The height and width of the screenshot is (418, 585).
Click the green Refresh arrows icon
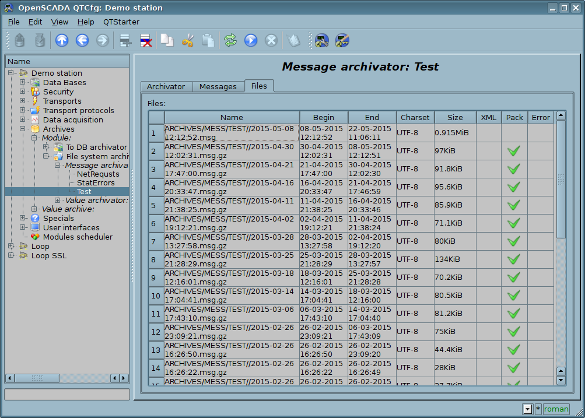230,40
